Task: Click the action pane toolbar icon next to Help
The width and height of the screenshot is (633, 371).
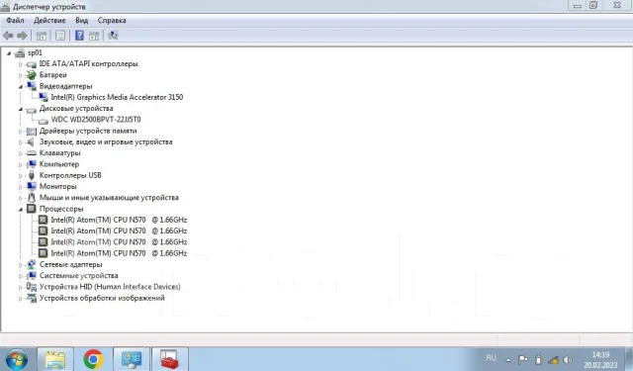Action: coord(94,36)
